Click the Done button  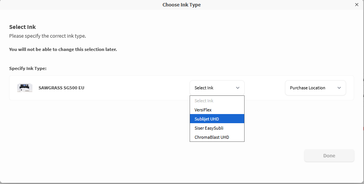pos(329,155)
